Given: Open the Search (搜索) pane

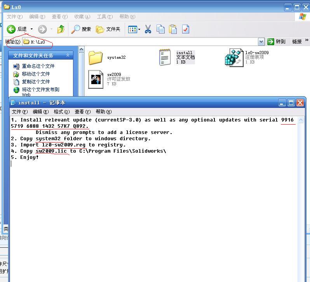Looking at the screenshot, I should 81,29.
